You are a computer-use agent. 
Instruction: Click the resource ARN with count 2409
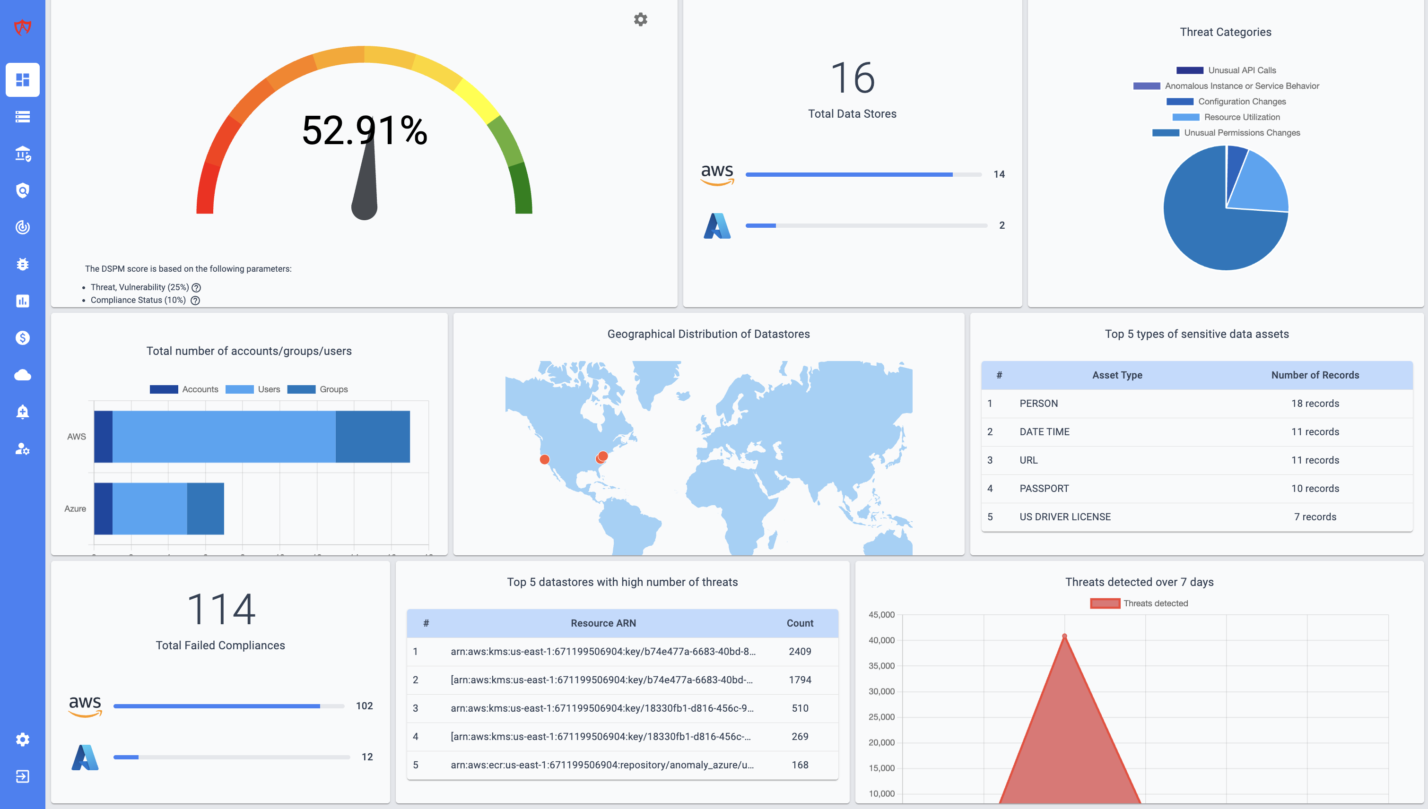click(603, 651)
